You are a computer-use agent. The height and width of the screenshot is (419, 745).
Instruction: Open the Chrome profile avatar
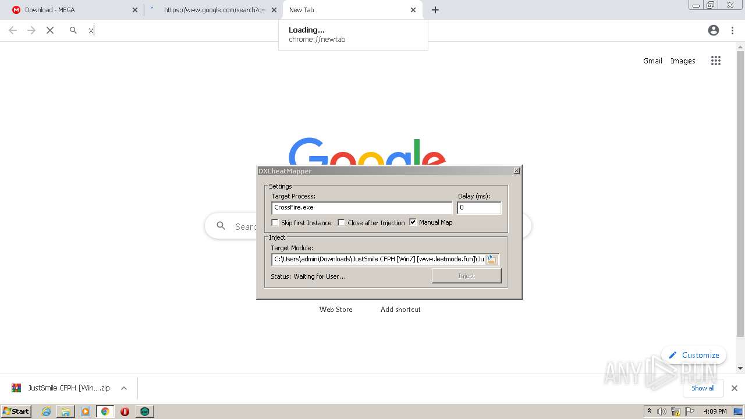pyautogui.click(x=714, y=30)
